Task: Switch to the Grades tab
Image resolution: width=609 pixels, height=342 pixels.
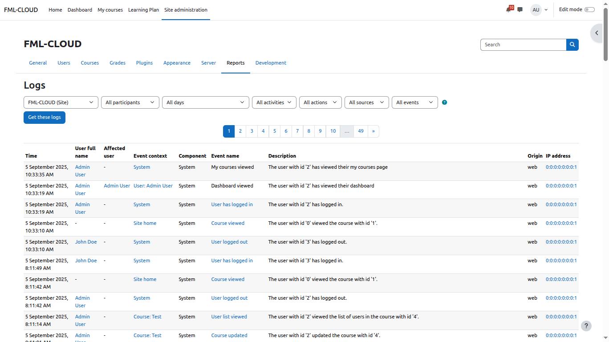Action: click(118, 63)
